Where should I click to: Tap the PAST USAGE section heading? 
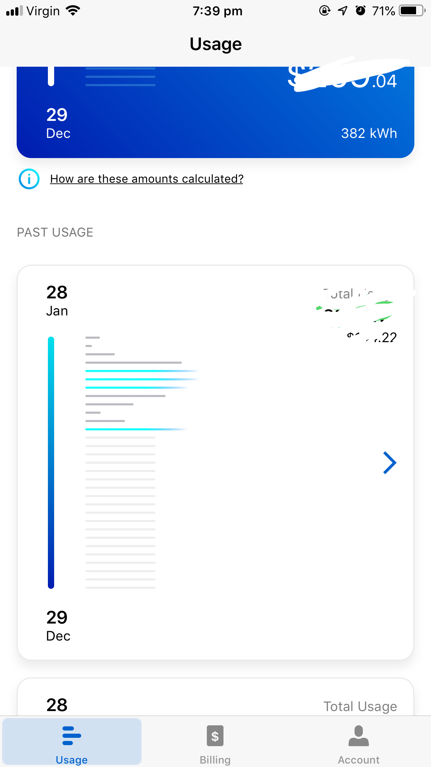tap(55, 232)
